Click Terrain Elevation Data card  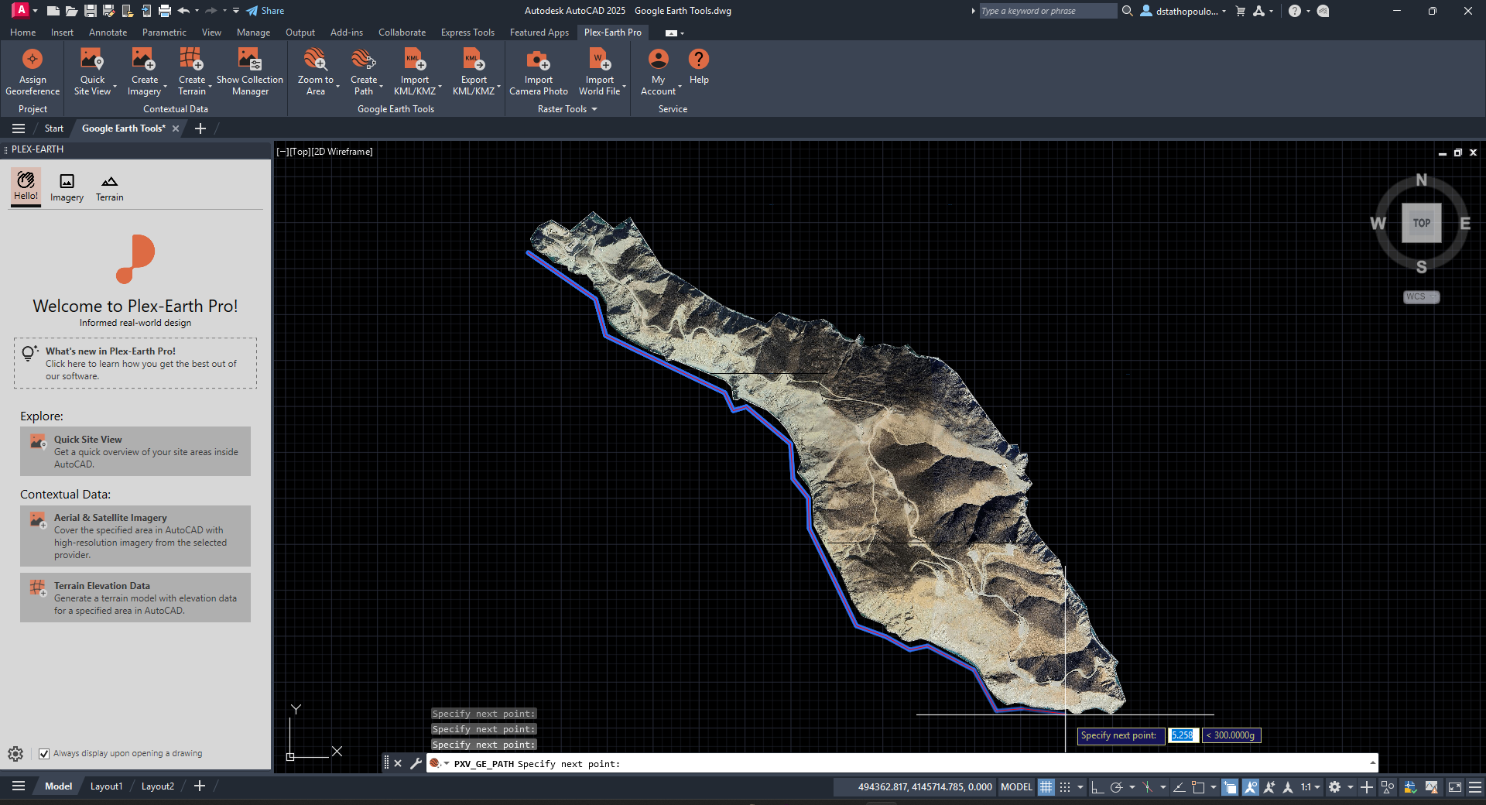pos(135,598)
